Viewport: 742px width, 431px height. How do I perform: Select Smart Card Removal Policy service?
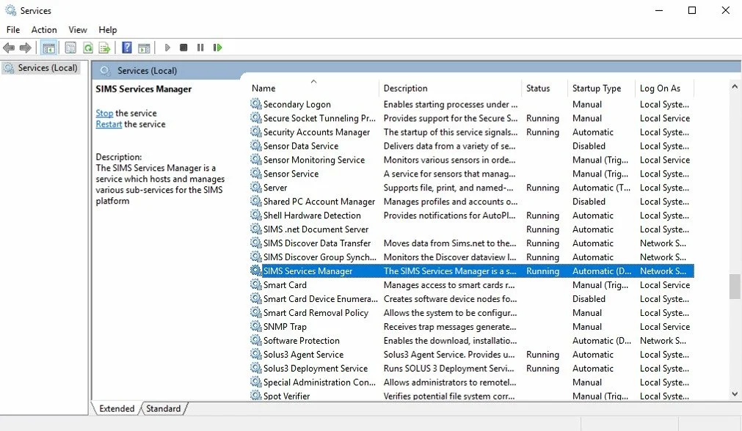click(316, 312)
